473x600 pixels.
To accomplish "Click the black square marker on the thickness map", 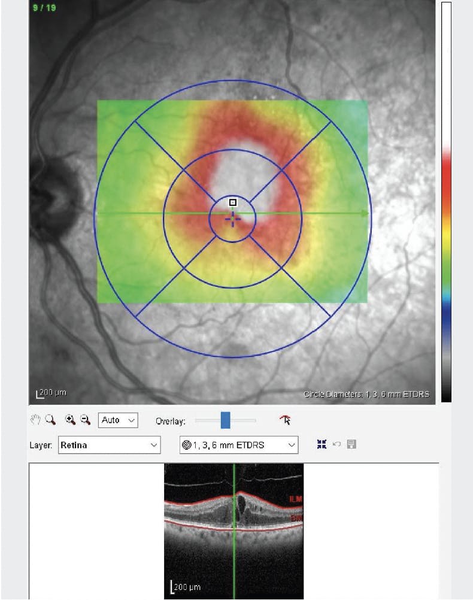I will coord(233,202).
